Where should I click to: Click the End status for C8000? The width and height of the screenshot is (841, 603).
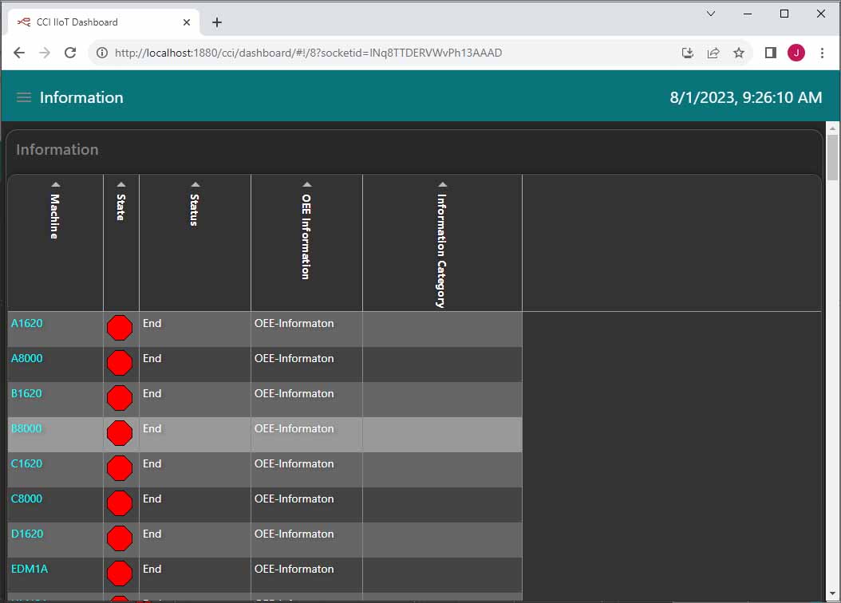[152, 499]
